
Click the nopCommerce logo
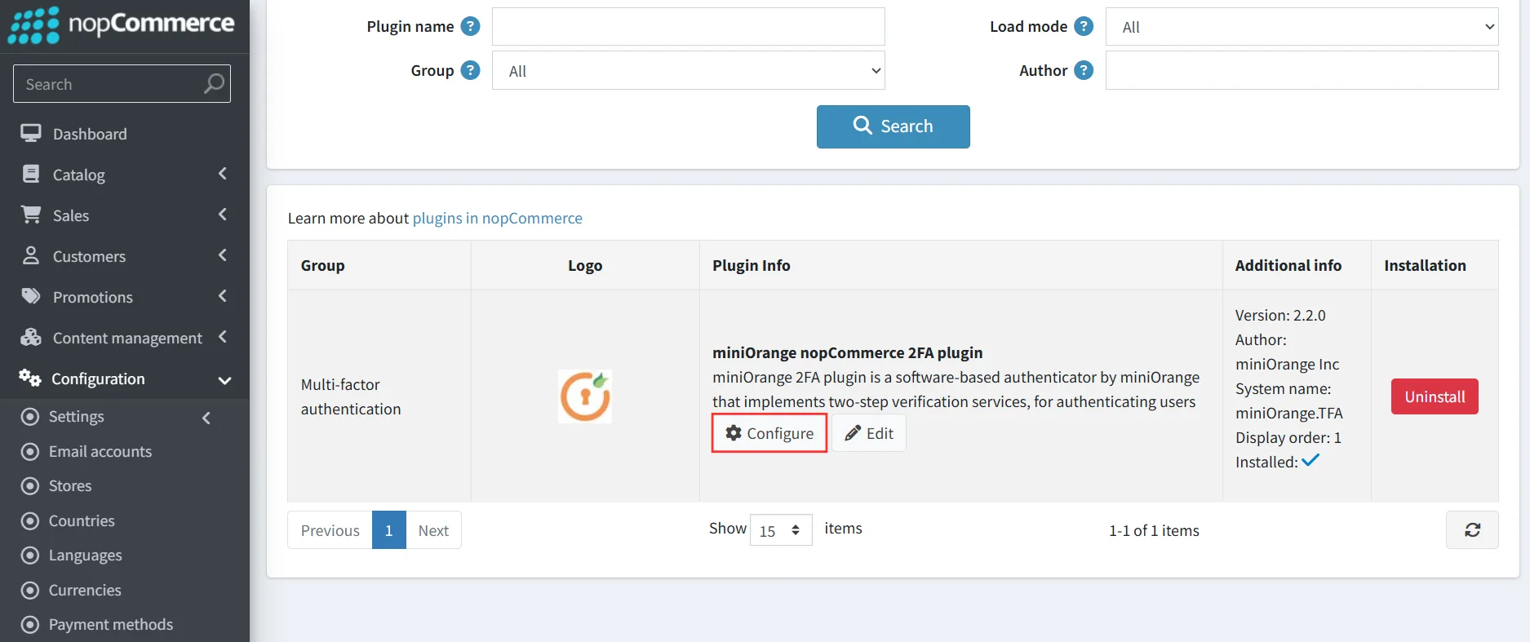click(121, 25)
